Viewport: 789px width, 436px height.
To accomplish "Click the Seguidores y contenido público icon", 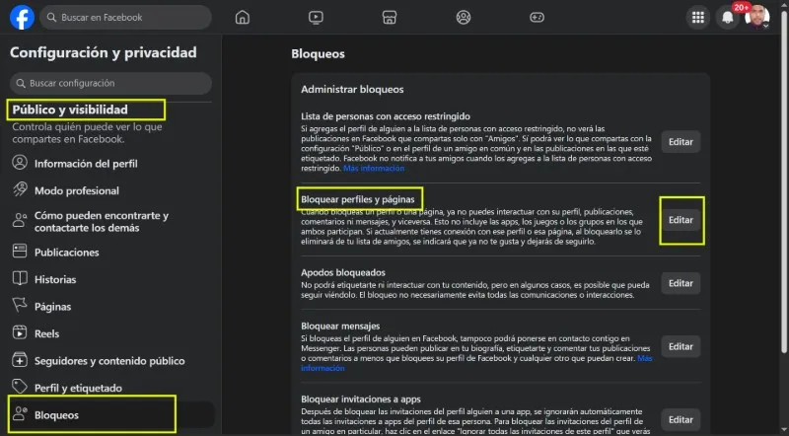I will [20, 359].
